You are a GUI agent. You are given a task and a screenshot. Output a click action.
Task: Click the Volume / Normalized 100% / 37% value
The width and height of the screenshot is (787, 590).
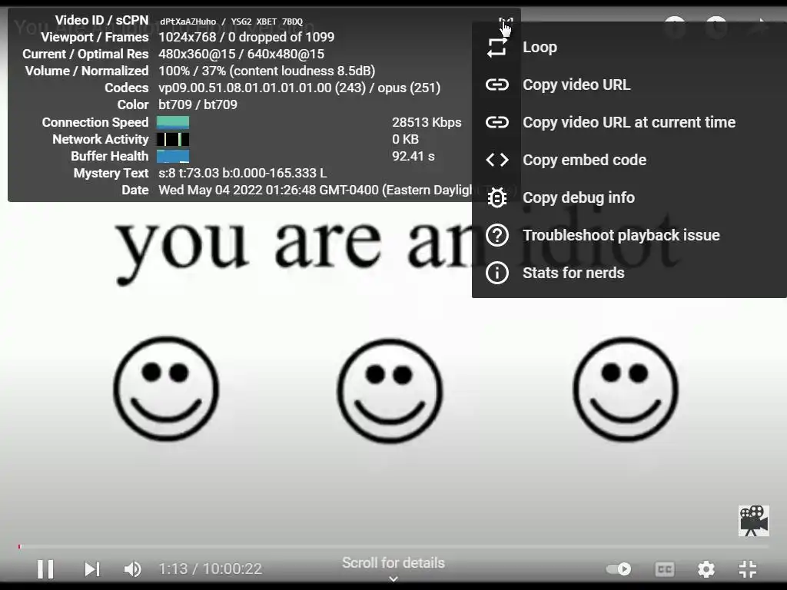[267, 71]
